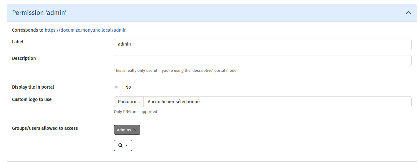Select the "admins" group tag
The image size is (419, 163).
tap(124, 130)
